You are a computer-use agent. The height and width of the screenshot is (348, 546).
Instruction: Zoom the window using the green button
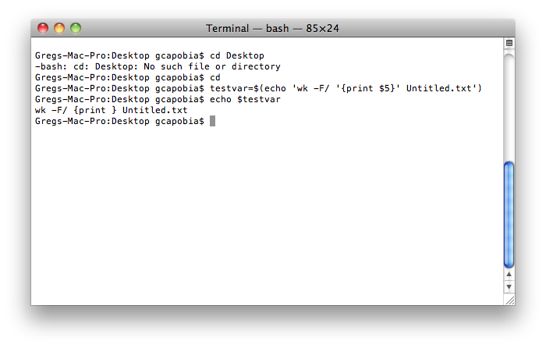(x=76, y=28)
